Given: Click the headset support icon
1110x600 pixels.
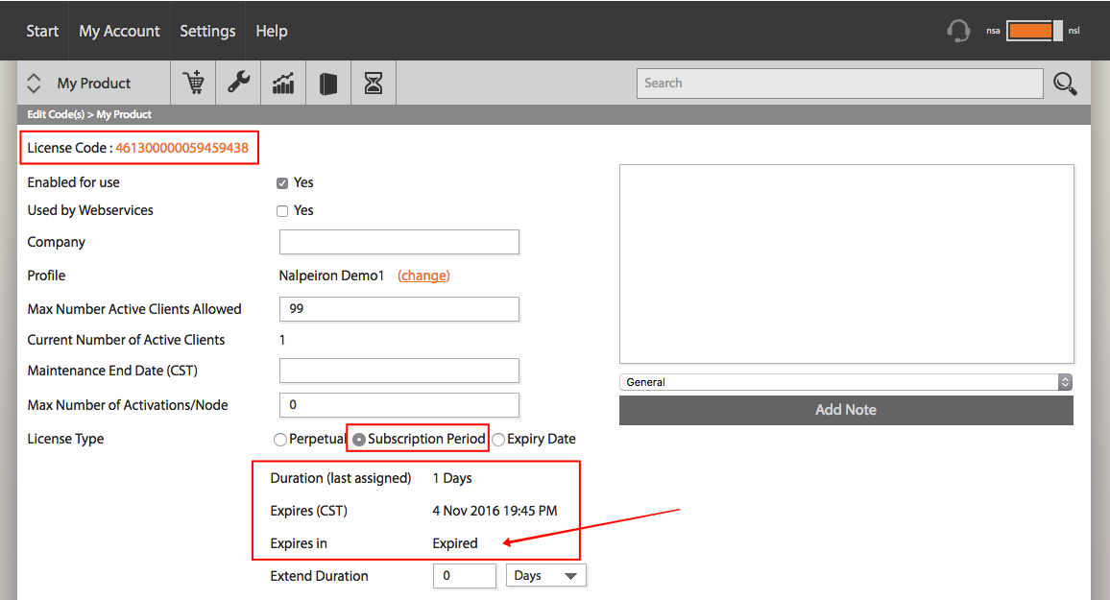Looking at the screenshot, I should click(x=958, y=31).
